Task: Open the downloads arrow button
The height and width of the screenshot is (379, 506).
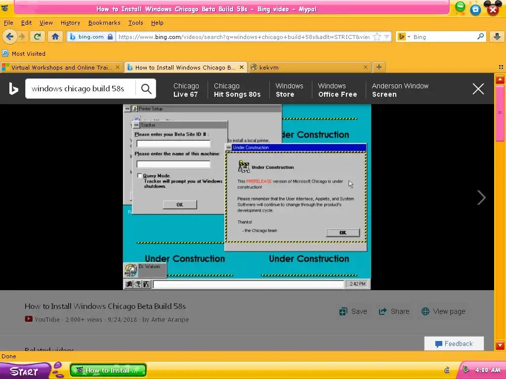Action: point(497,37)
